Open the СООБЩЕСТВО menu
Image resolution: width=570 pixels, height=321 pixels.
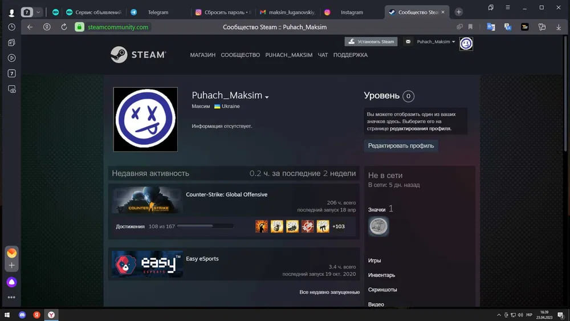(241, 55)
